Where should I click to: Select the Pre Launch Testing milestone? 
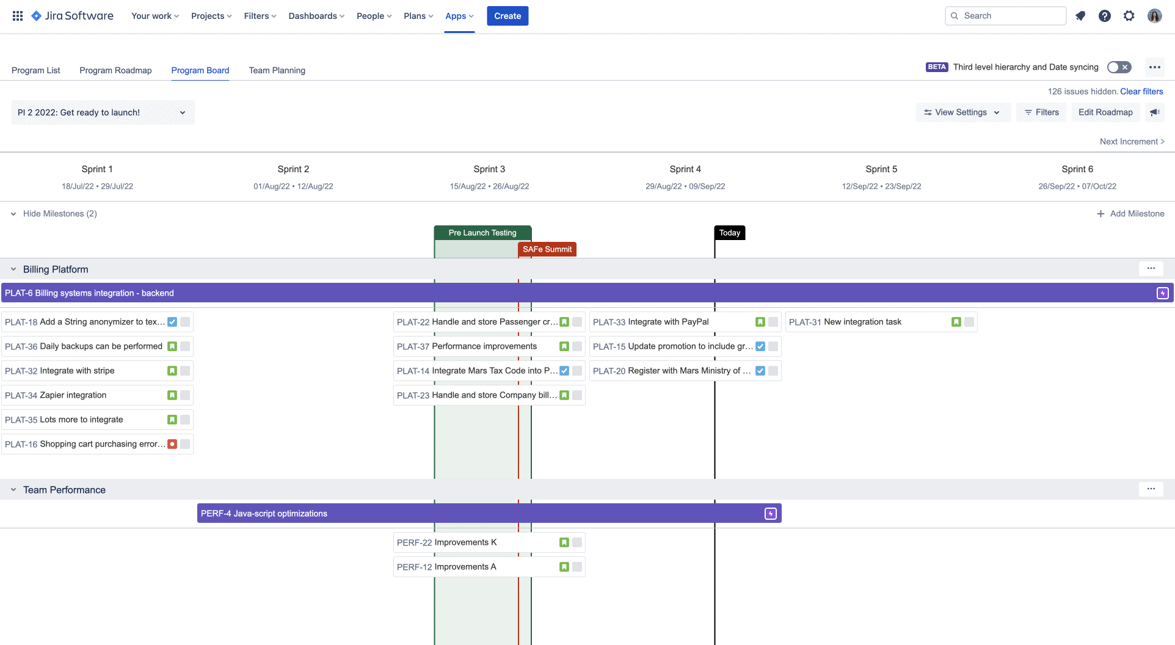click(482, 233)
